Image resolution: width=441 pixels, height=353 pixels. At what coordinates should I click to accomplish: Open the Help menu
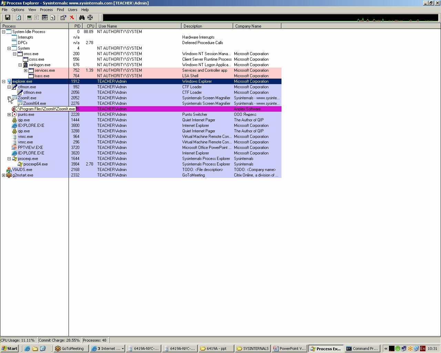85,10
